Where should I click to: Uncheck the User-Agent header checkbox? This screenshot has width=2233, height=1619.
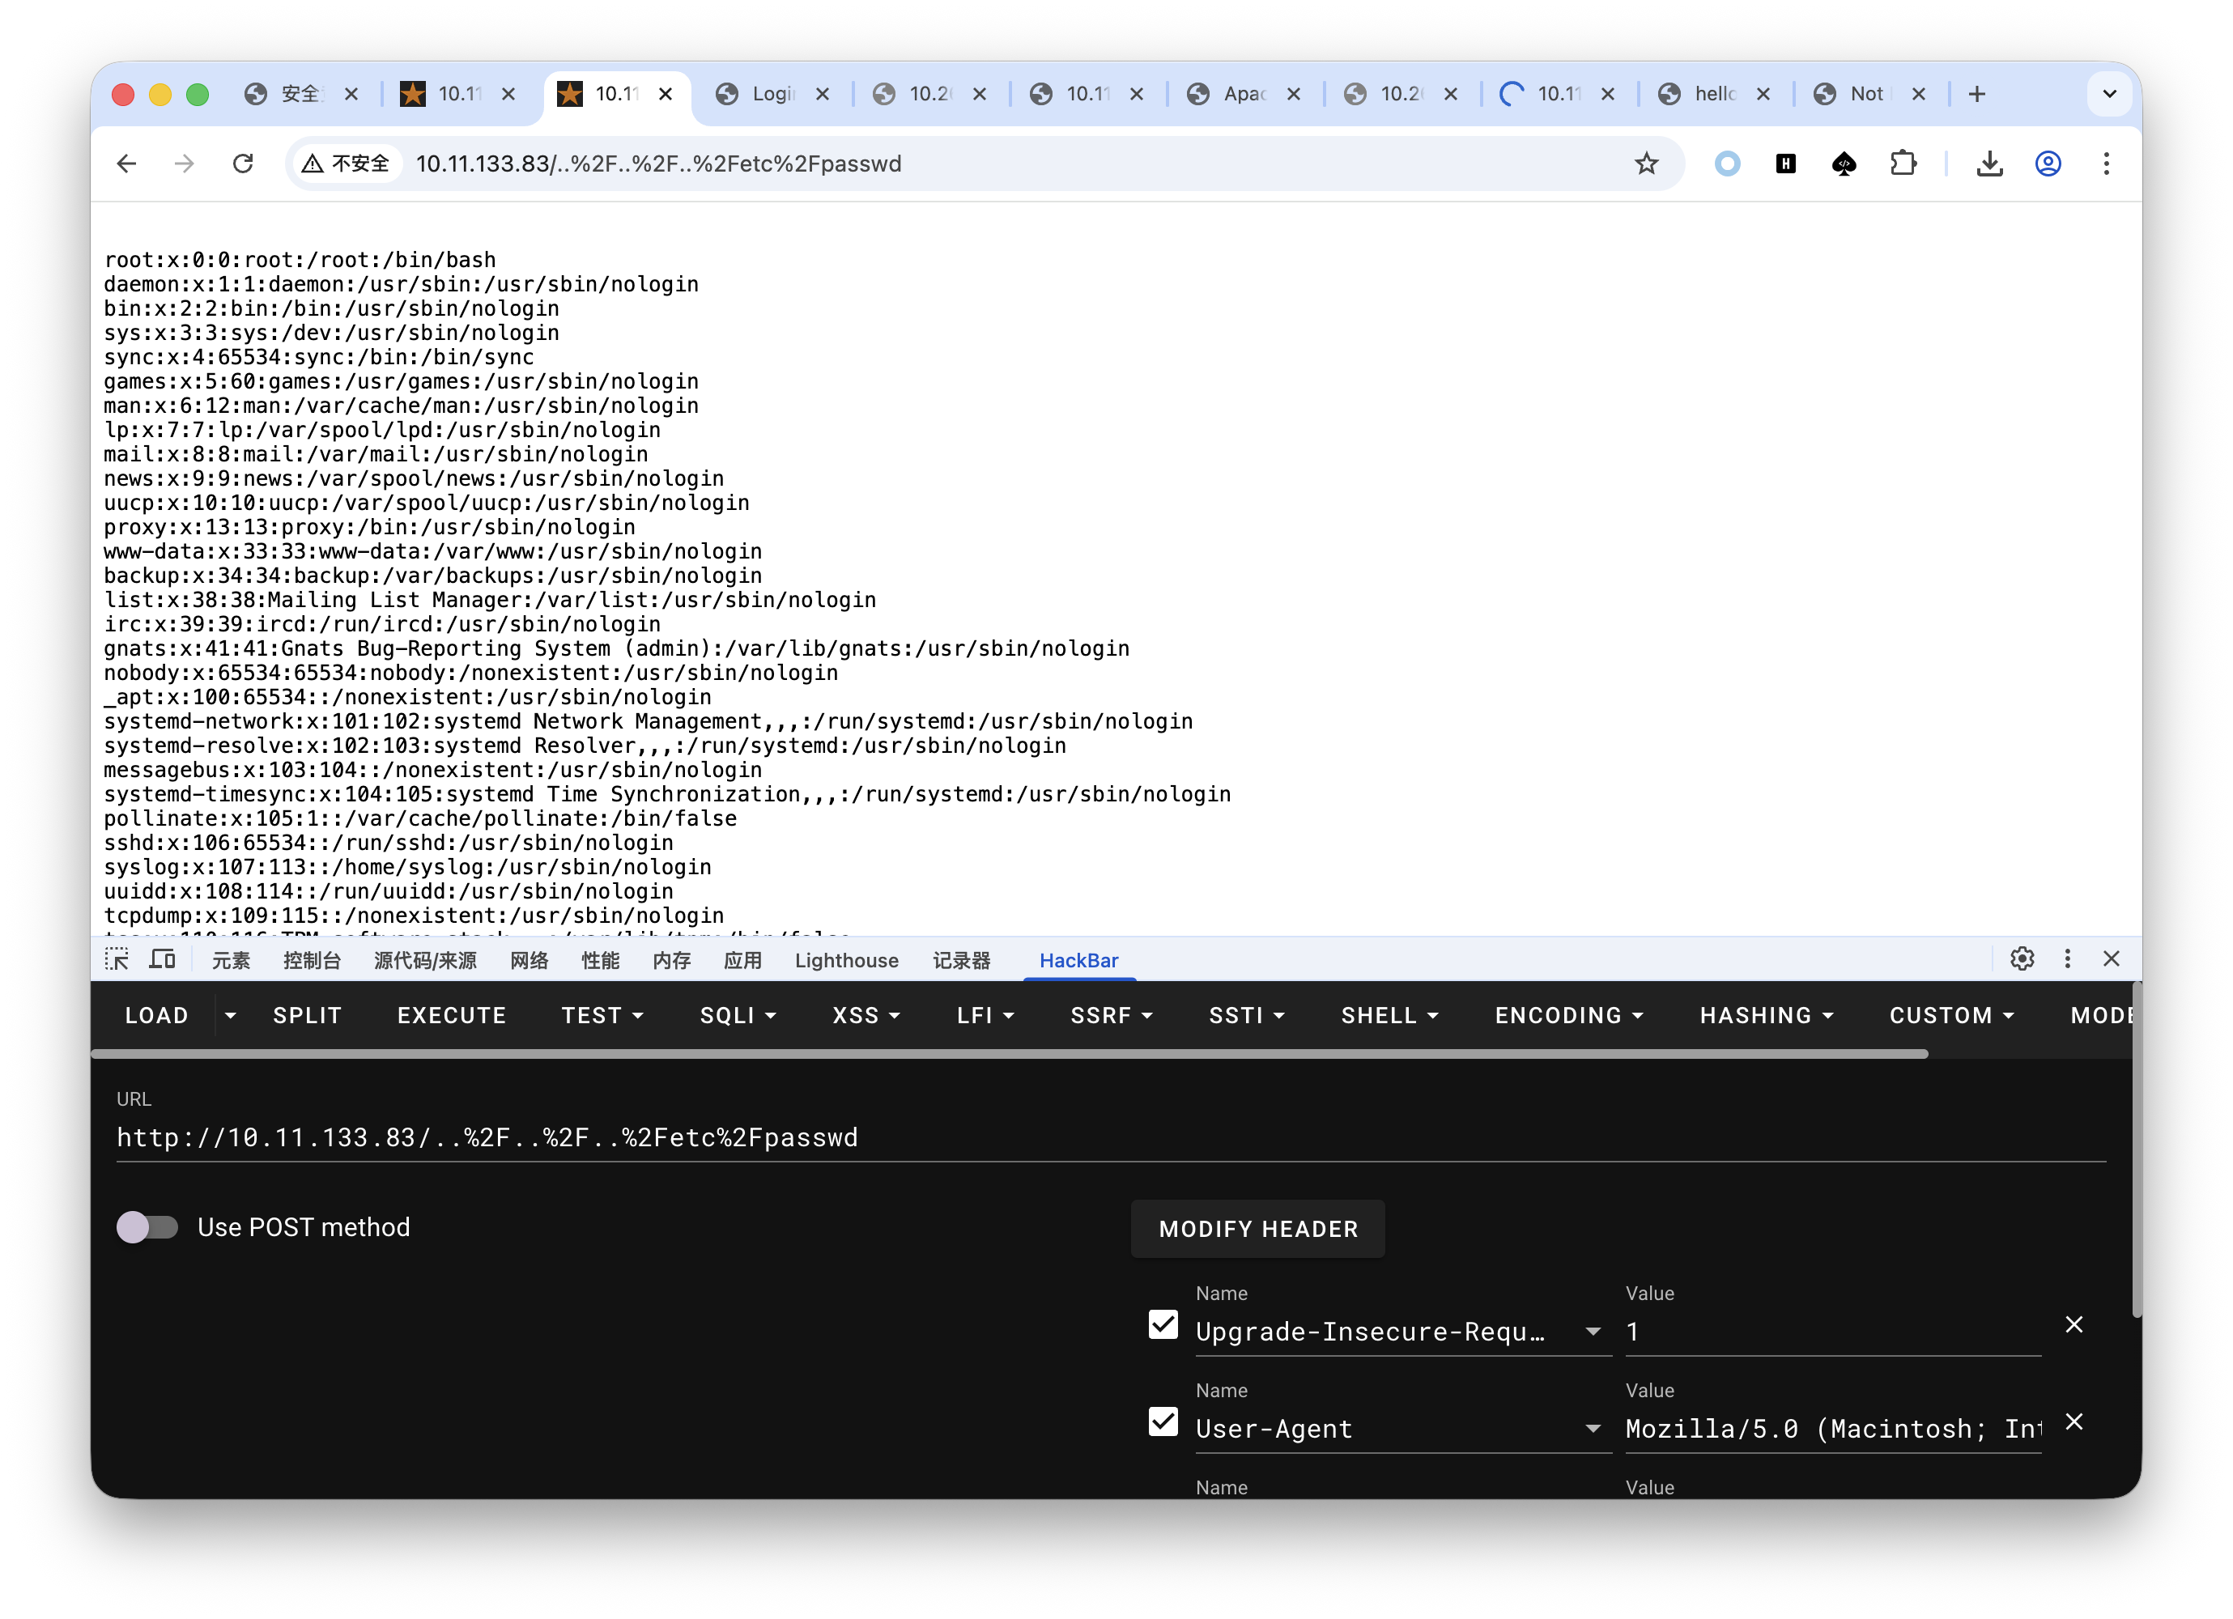1163,1422
